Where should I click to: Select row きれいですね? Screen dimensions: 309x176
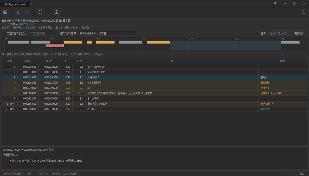click(x=154, y=99)
